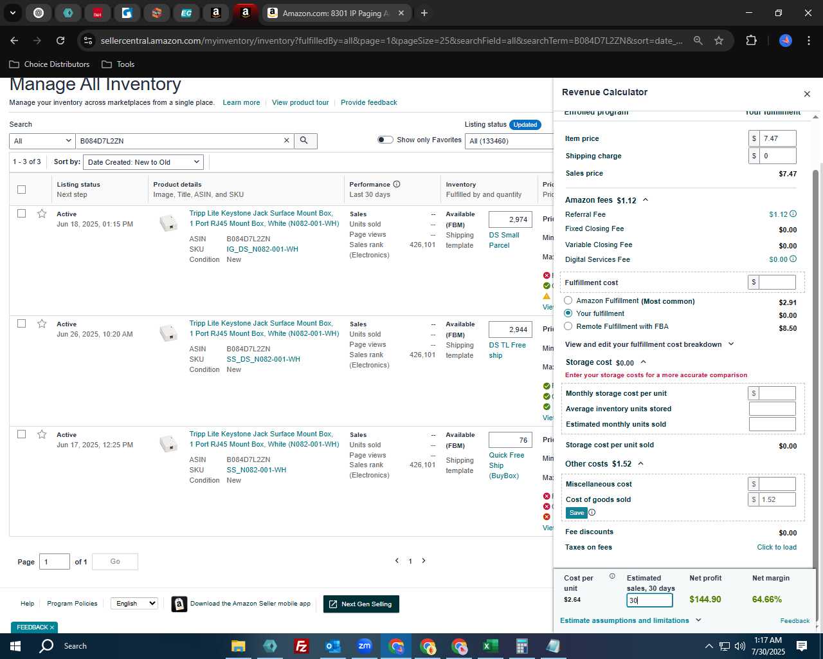Collapse the Amazon fees $1.12 section
This screenshot has height=659, width=823.
click(646, 200)
